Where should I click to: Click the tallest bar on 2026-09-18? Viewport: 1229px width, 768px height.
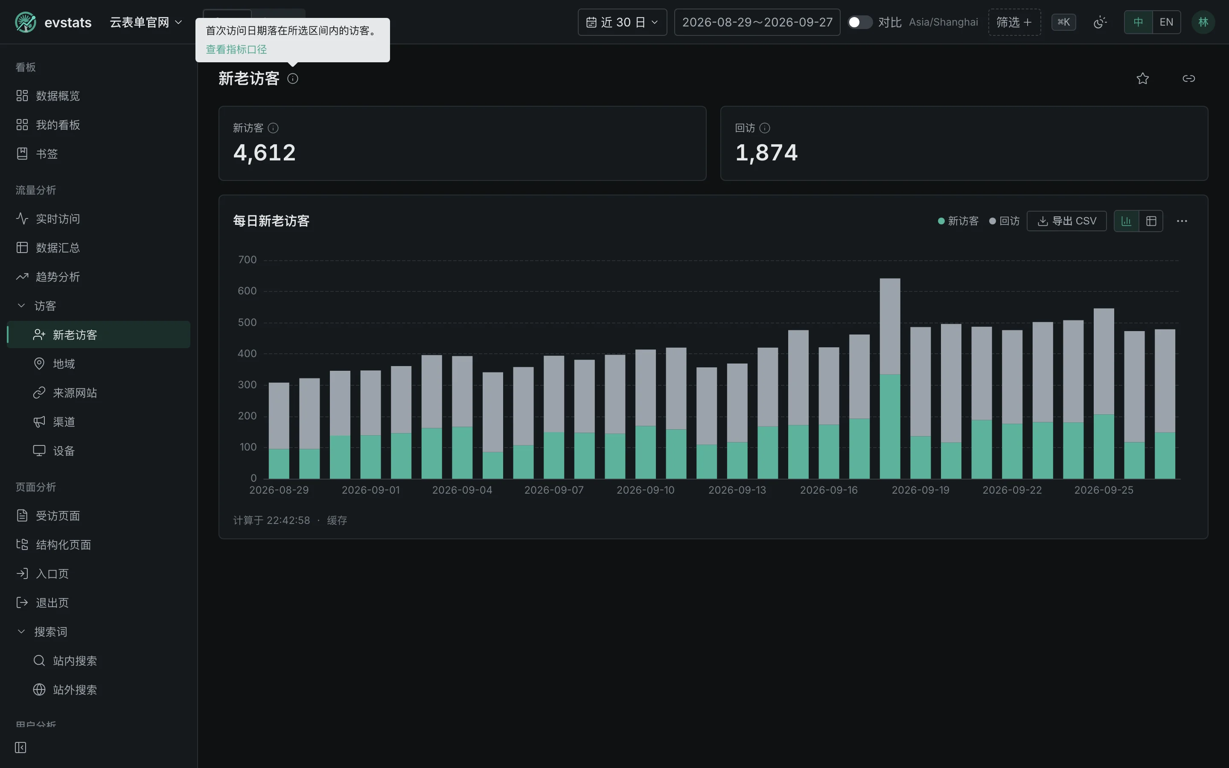890,378
